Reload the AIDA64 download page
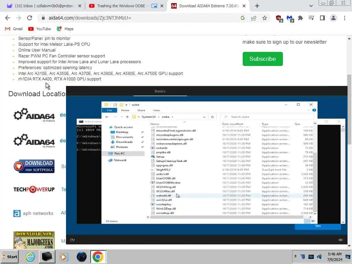The height and width of the screenshot is (264, 352). (30, 18)
